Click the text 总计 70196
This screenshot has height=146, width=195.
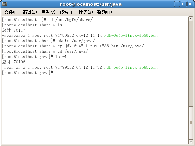(x=14, y=62)
